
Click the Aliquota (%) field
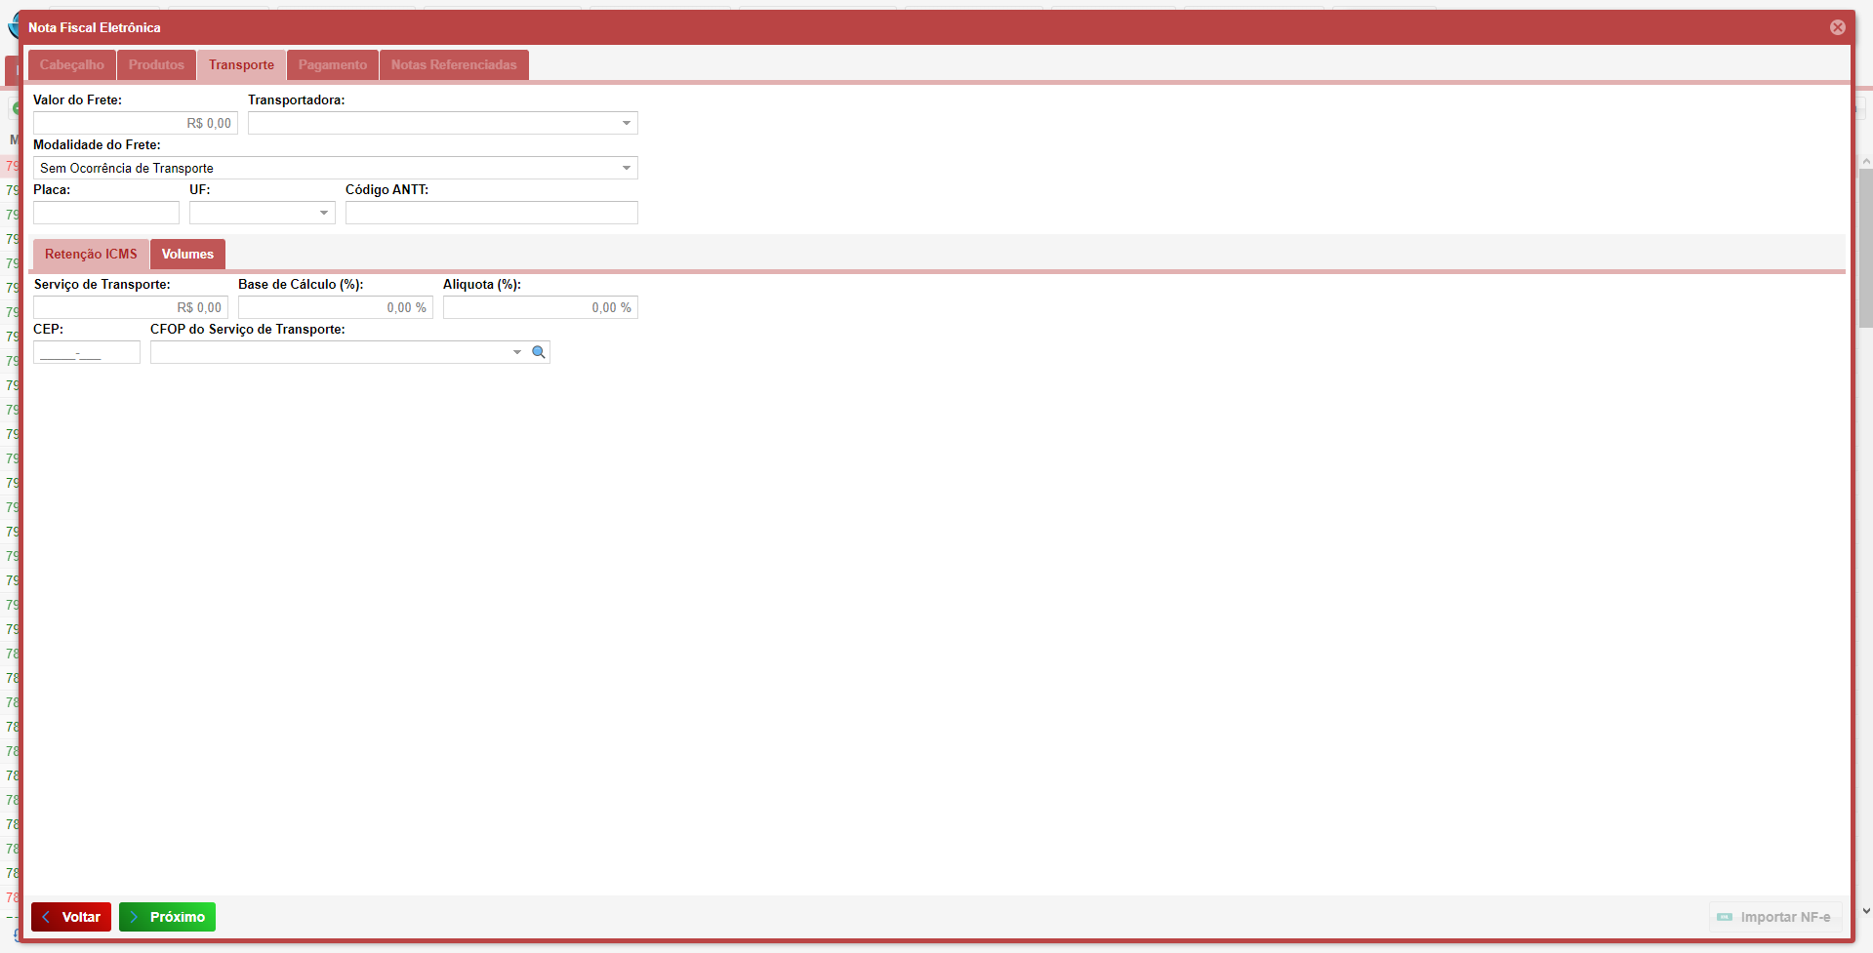(540, 307)
